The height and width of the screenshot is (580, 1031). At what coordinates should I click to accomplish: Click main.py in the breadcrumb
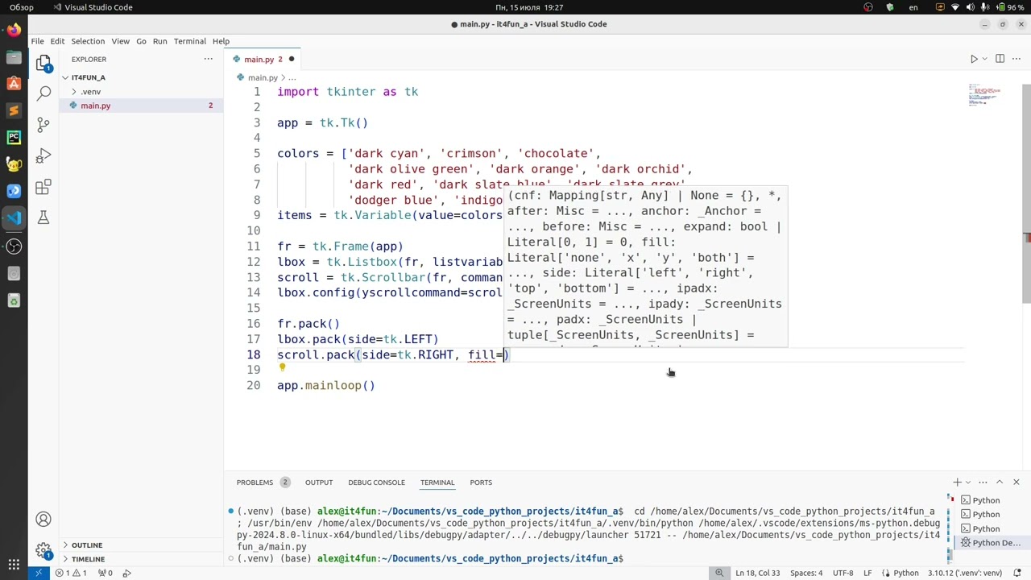pos(263,77)
